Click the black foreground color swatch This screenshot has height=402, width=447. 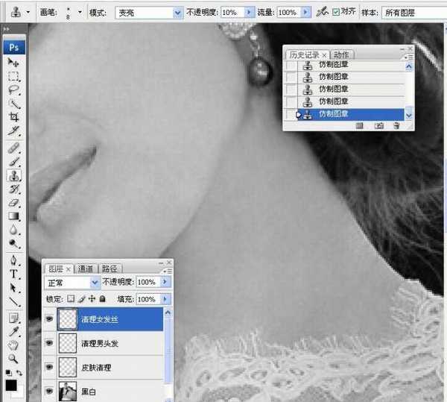point(12,386)
